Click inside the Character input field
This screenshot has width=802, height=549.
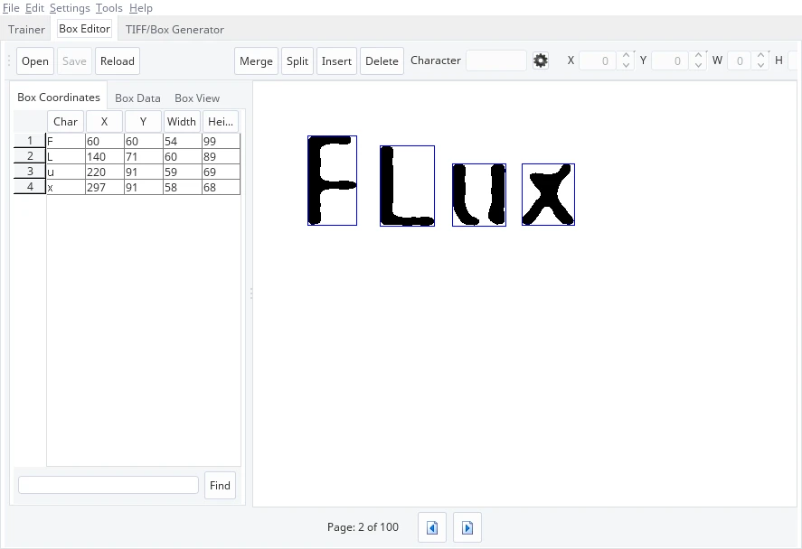click(x=495, y=60)
